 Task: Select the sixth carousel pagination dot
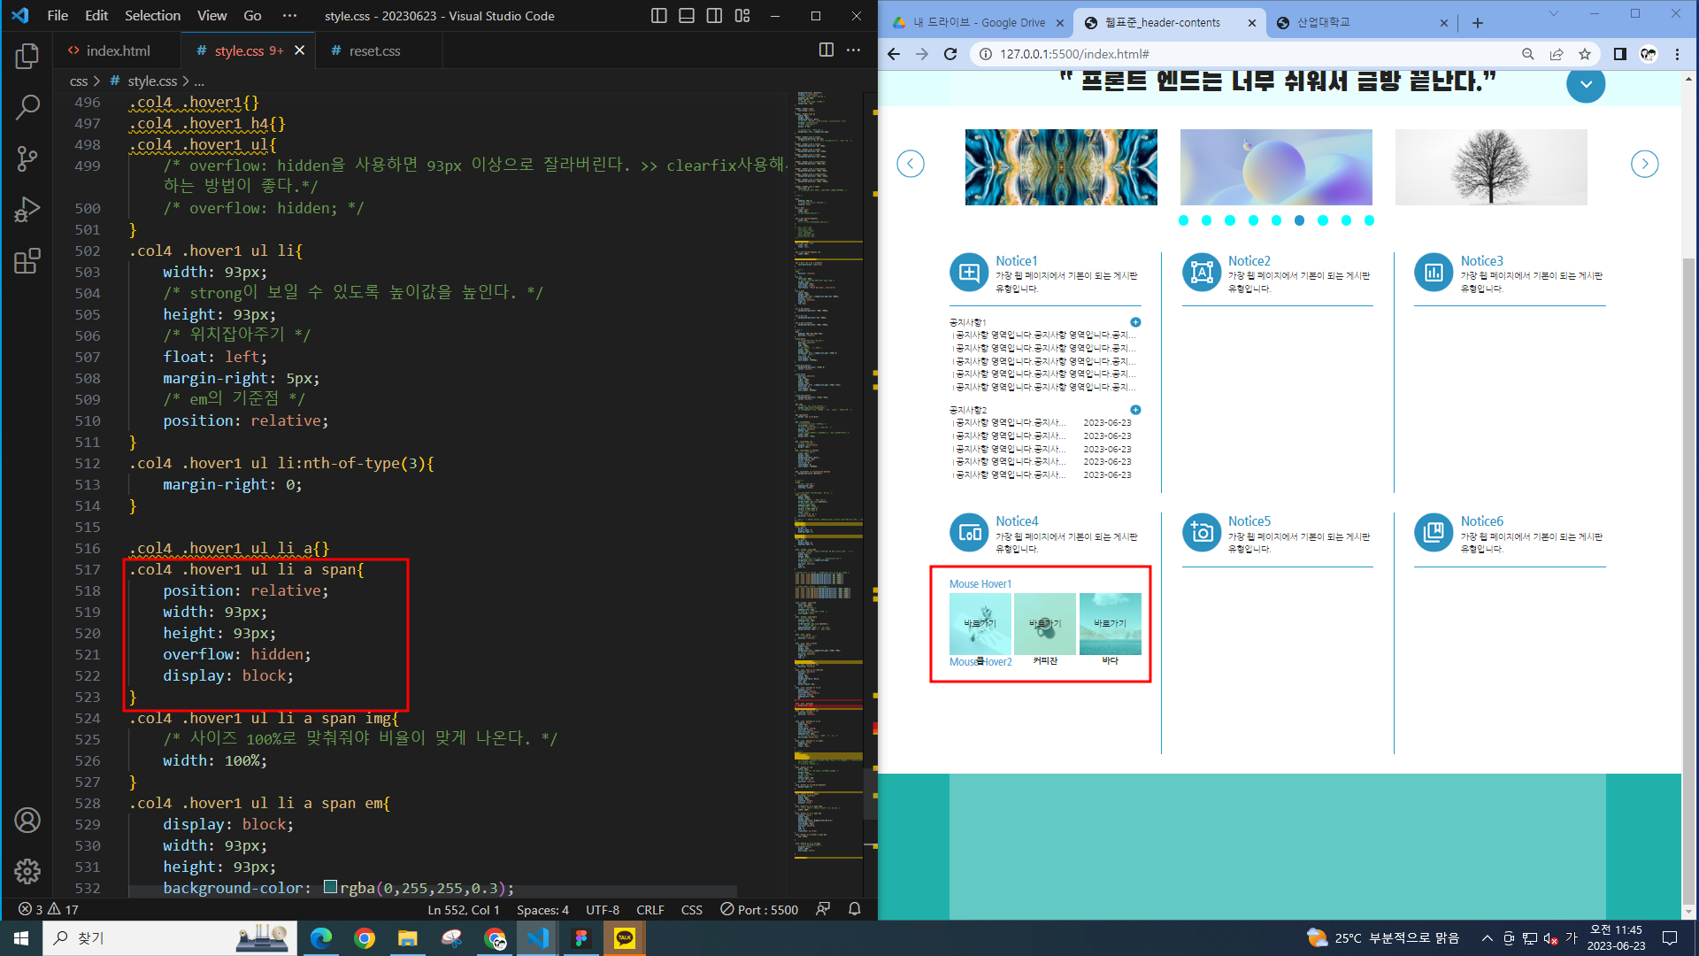(x=1299, y=220)
